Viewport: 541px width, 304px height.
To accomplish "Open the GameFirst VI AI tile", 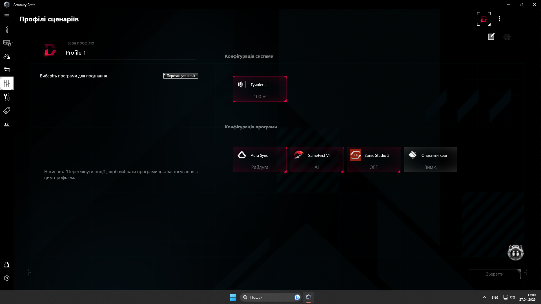I will pyautogui.click(x=317, y=160).
